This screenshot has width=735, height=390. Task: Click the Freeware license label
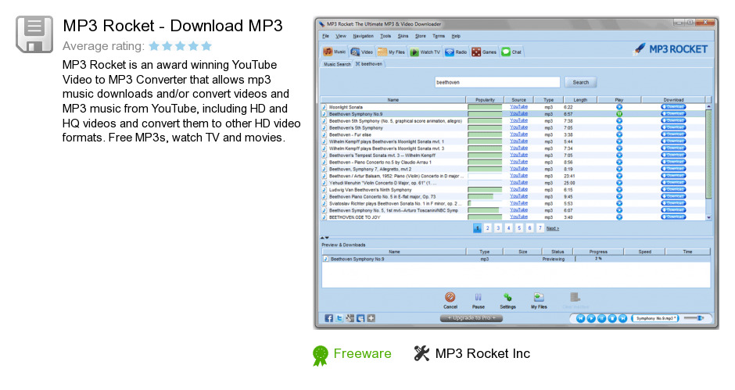pos(362,353)
